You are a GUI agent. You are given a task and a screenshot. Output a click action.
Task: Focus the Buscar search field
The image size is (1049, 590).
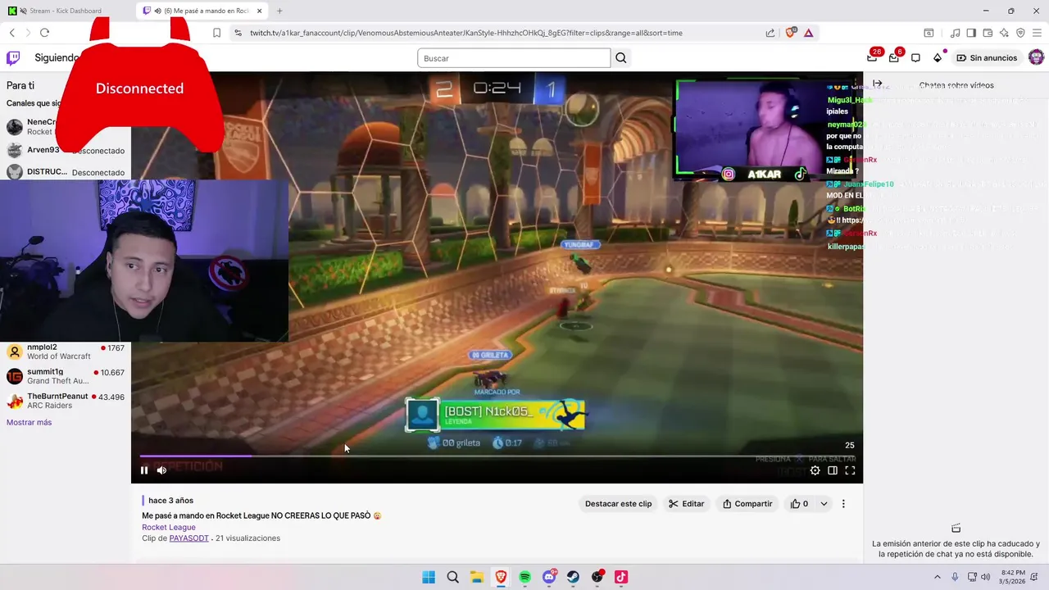coord(514,58)
